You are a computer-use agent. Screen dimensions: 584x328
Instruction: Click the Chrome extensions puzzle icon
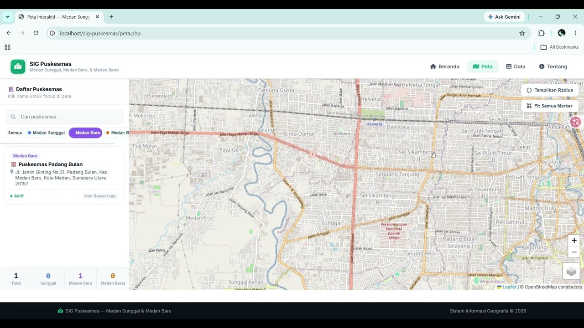click(x=542, y=33)
